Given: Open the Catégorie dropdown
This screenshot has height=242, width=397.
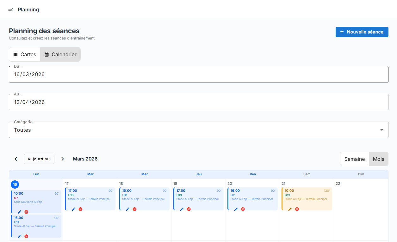Looking at the screenshot, I should tap(198, 130).
